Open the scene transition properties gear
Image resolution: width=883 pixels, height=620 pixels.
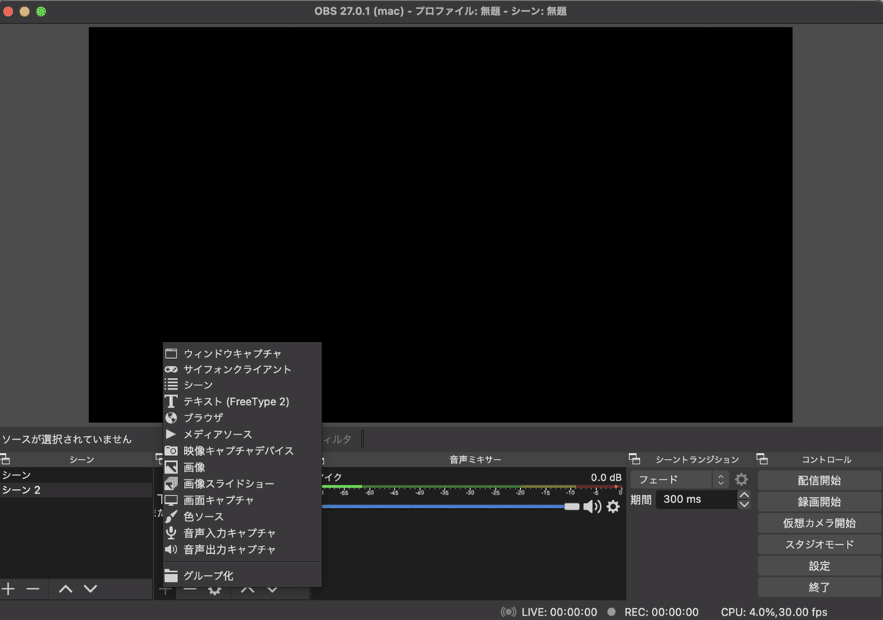(x=742, y=479)
